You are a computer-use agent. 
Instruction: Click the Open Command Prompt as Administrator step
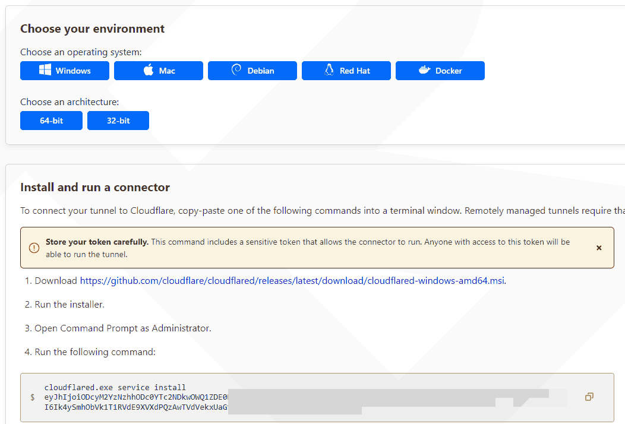(x=123, y=328)
